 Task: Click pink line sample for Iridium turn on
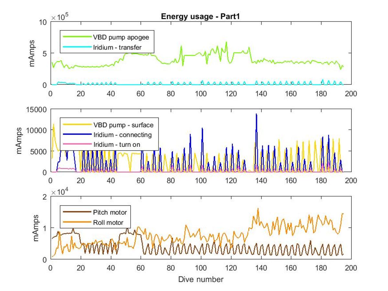coord(77,145)
